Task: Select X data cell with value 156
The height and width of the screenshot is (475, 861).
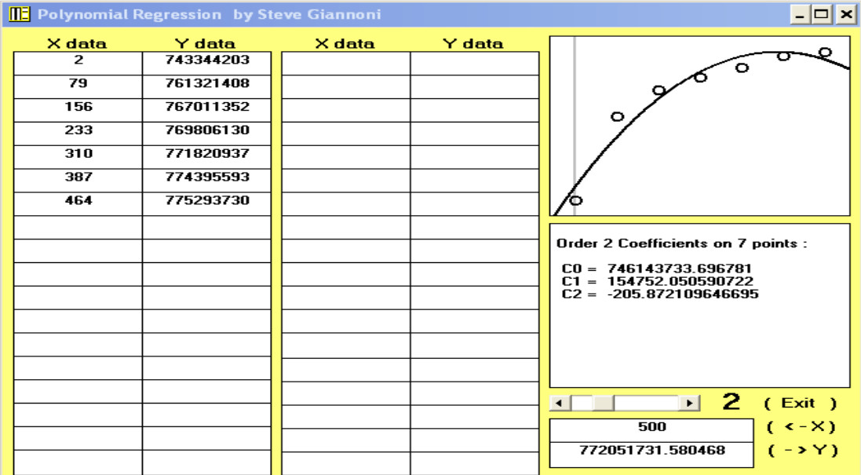Action: click(78, 111)
